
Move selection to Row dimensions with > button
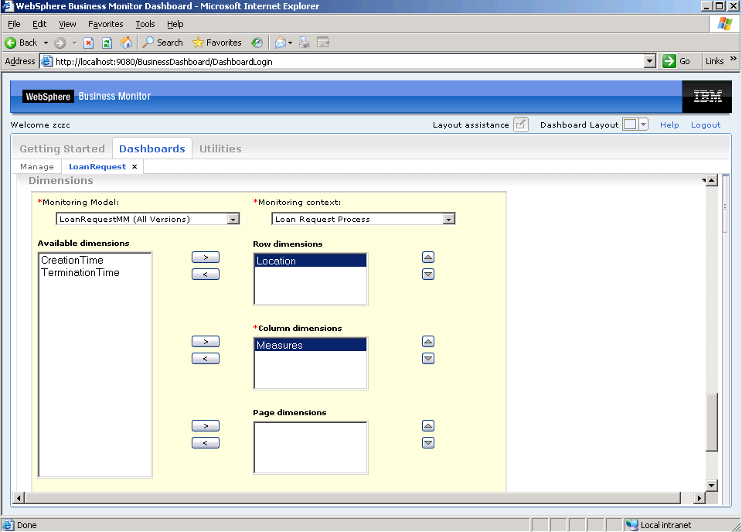(x=206, y=257)
